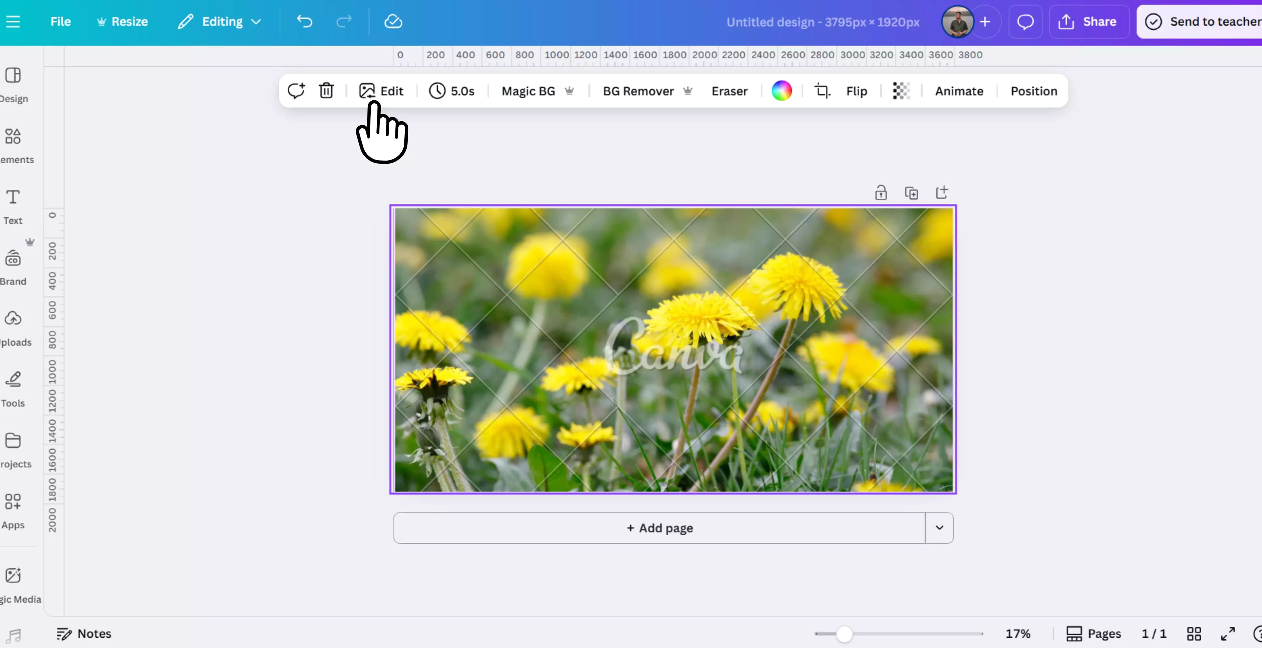Open the transparency checkerboard icon
This screenshot has width=1262, height=648.
tap(901, 91)
